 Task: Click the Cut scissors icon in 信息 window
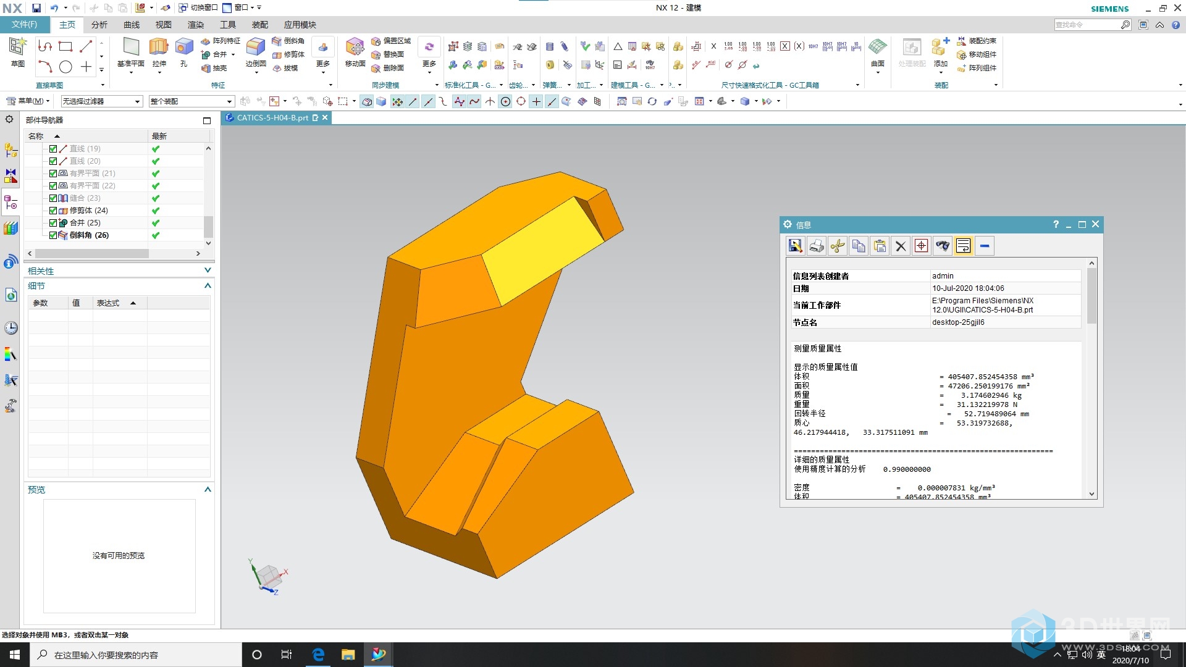coord(838,246)
